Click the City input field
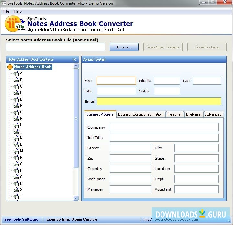This screenshot has width=233, height=225. 196,148
